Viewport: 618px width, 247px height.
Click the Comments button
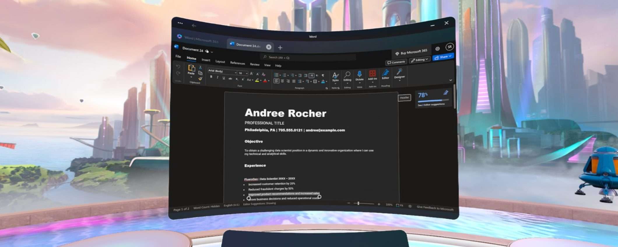point(396,62)
